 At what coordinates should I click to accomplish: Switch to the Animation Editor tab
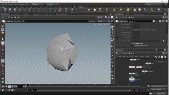point(15,14)
